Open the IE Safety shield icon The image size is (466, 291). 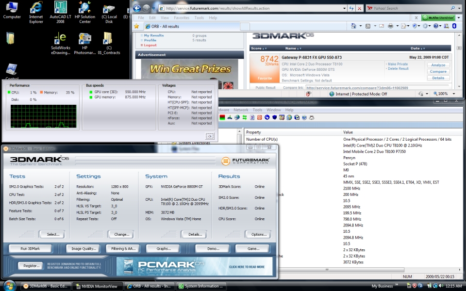click(x=415, y=26)
